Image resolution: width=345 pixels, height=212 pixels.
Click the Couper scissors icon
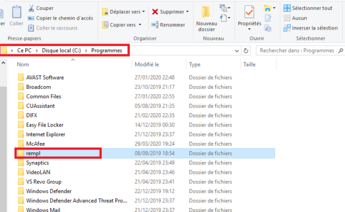click(31, 8)
